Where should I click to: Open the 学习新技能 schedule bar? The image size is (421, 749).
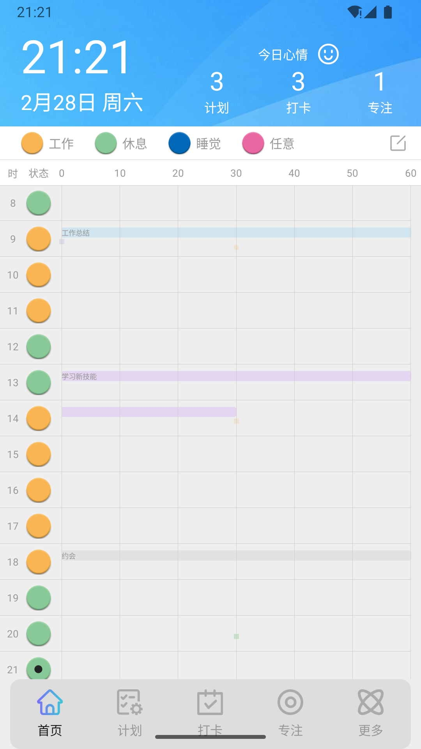236,376
